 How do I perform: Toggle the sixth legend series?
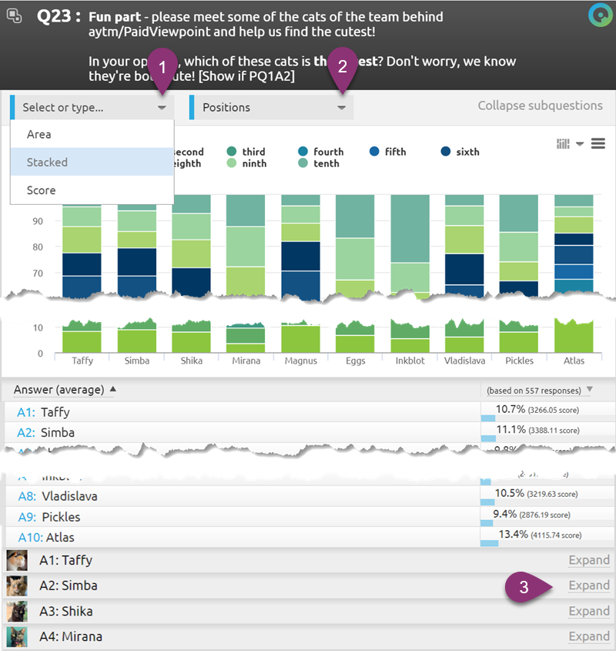[x=460, y=152]
